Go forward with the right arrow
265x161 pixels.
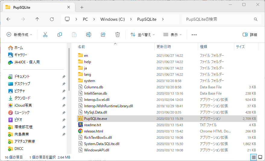pyautogui.click(x=23, y=19)
